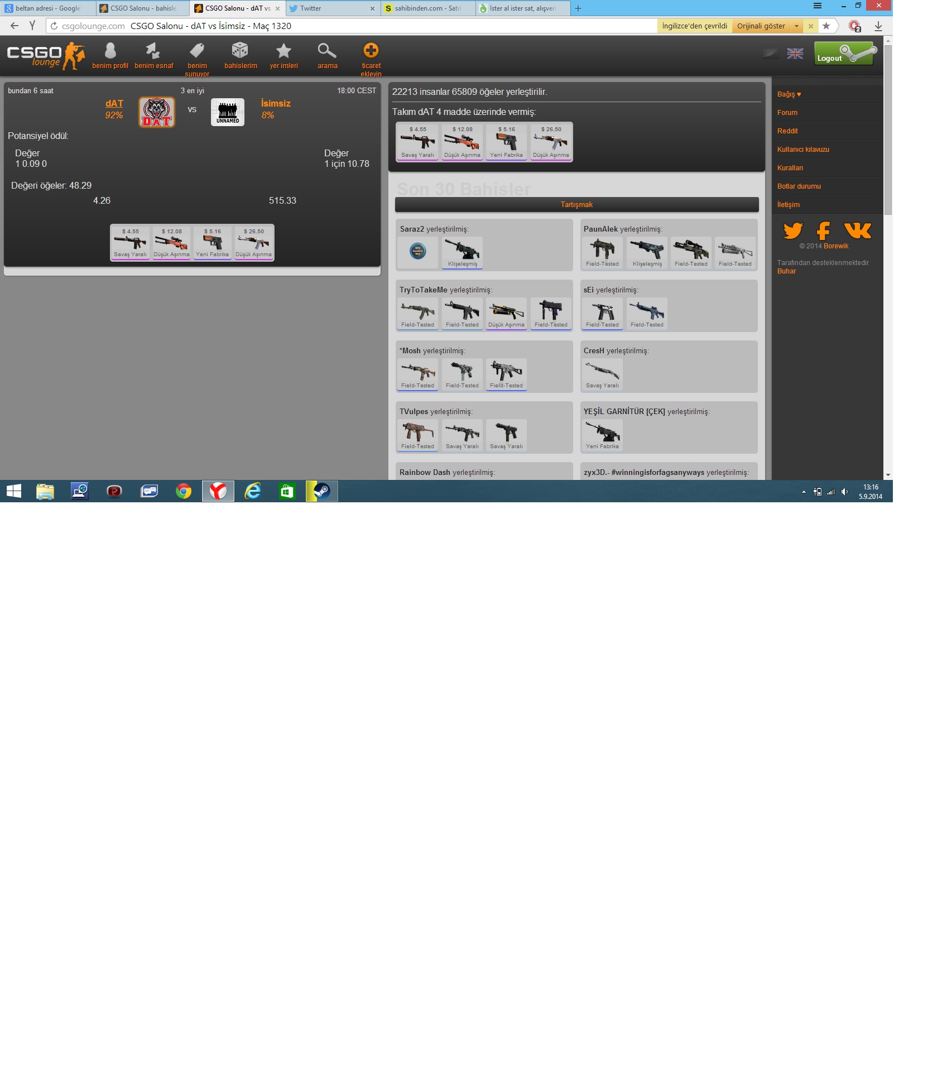Image resolution: width=942 pixels, height=1076 pixels.
Task: Click YEŞİL GARNİTÜR's 'Yeni Fabrika' item
Action: [602, 435]
